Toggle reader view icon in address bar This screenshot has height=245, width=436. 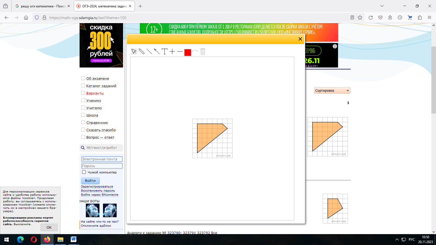pos(352,17)
